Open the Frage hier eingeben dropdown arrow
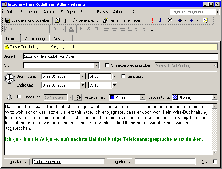The image size is (222, 169). click(217, 12)
